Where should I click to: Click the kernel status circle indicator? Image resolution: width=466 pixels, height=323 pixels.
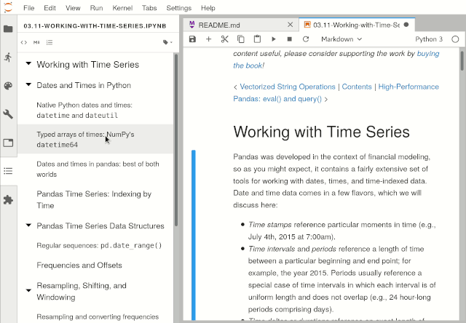(455, 39)
